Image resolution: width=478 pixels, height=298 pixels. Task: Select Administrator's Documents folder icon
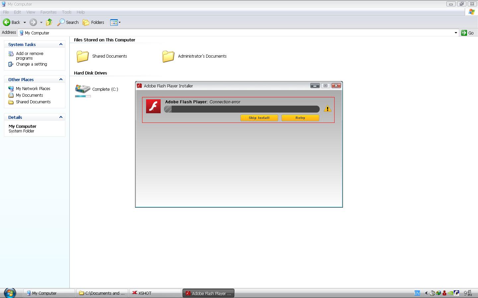tap(168, 56)
